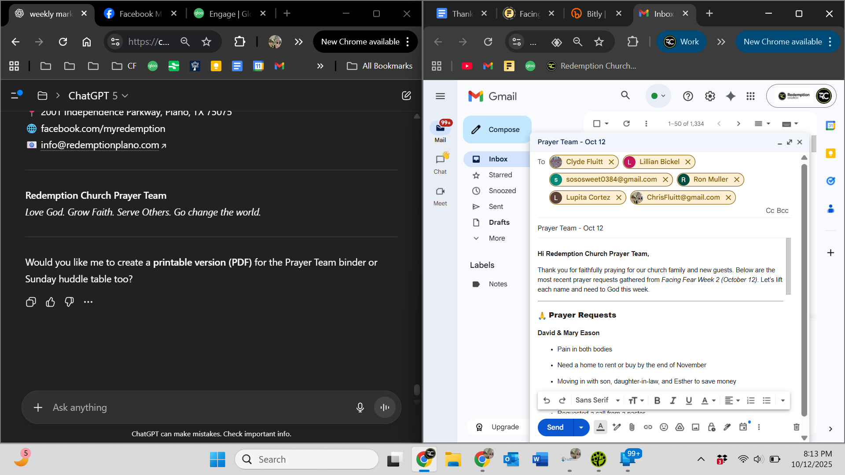Switch to the Facebook tab
This screenshot has width=845, height=475.
click(140, 14)
